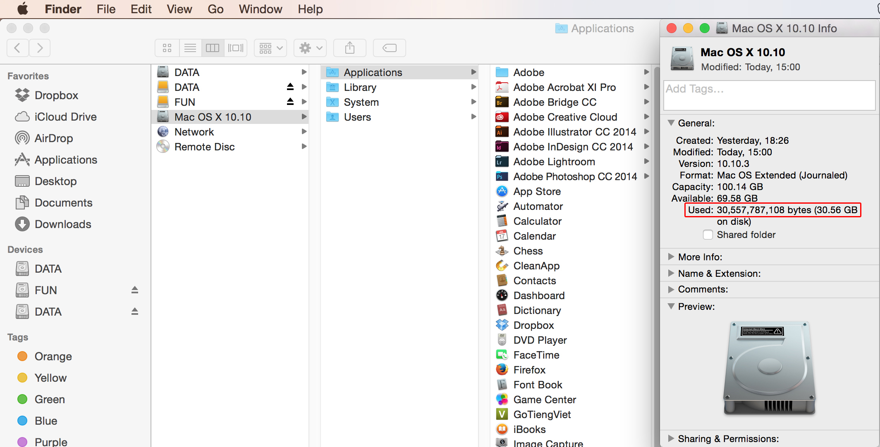Image resolution: width=880 pixels, height=447 pixels.
Task: Open the item arrangement dropdown
Action: (x=270, y=48)
